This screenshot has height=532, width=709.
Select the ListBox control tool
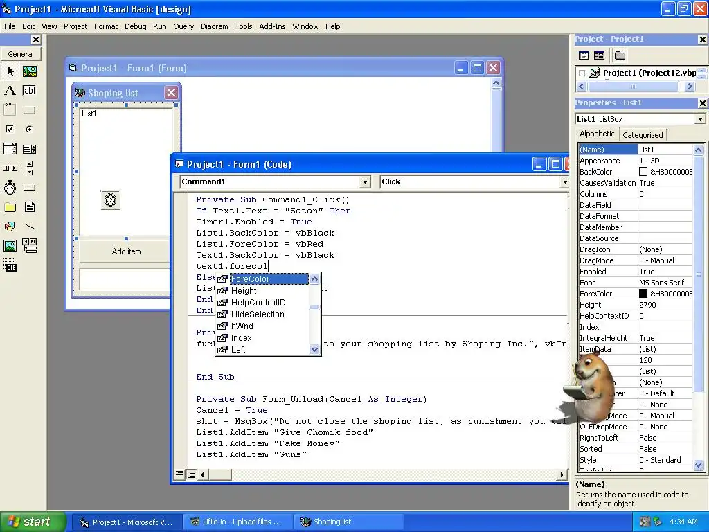[29, 148]
